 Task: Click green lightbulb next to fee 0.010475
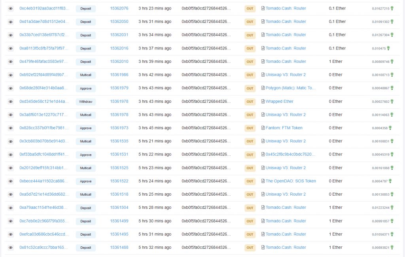(x=388, y=48)
